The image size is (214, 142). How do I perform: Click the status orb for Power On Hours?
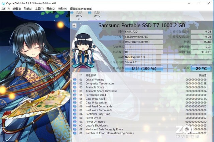coord(75,122)
